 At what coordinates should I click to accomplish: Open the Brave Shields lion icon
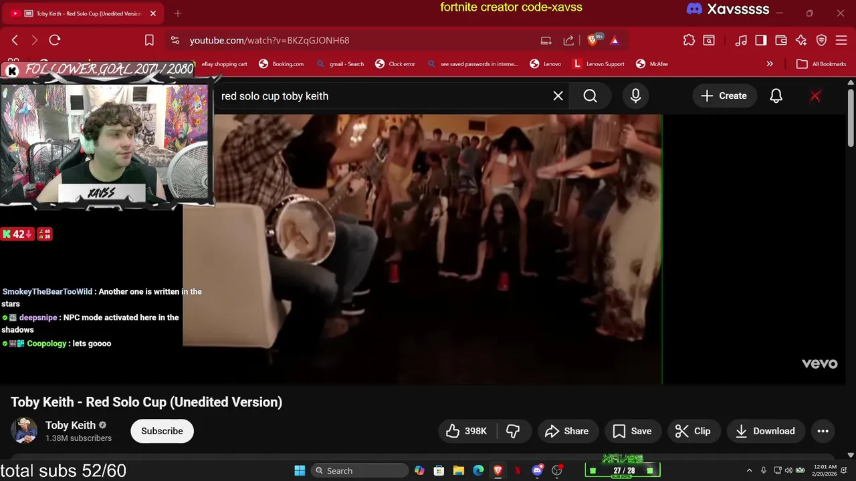[593, 40]
